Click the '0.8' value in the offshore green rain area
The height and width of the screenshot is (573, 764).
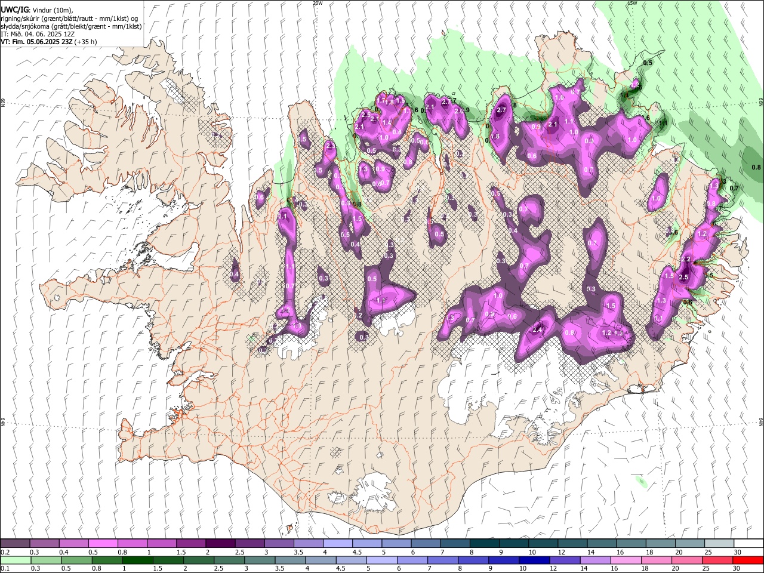point(756,167)
